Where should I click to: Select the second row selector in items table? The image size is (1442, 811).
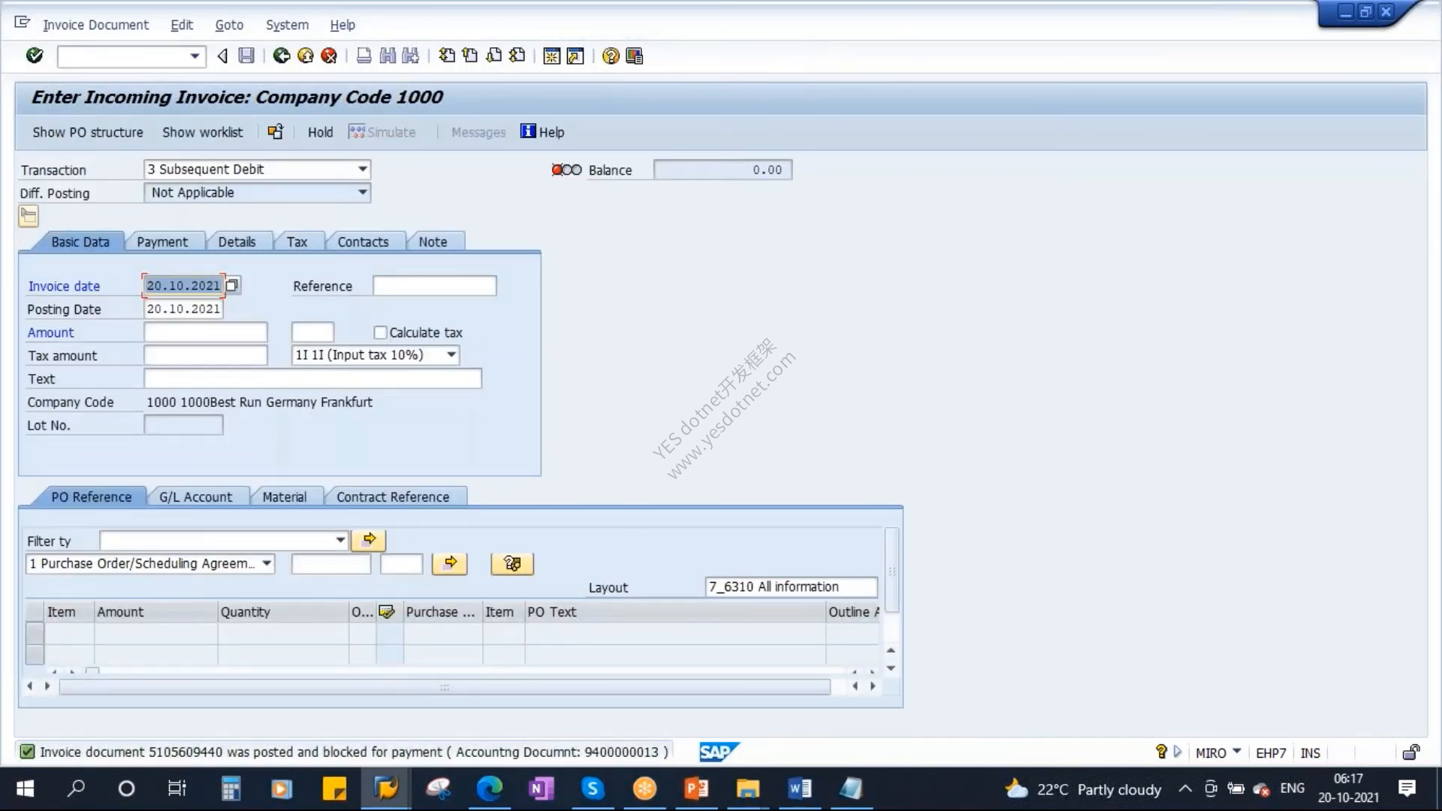click(35, 654)
